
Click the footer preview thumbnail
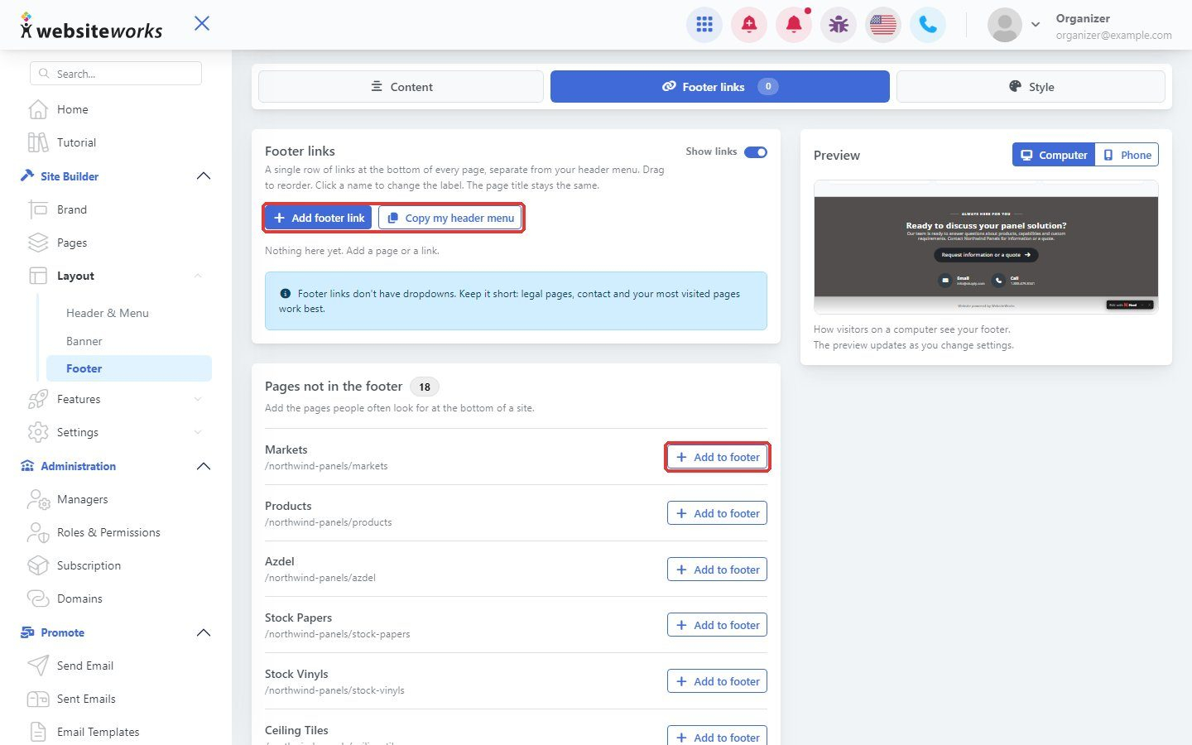click(986, 248)
